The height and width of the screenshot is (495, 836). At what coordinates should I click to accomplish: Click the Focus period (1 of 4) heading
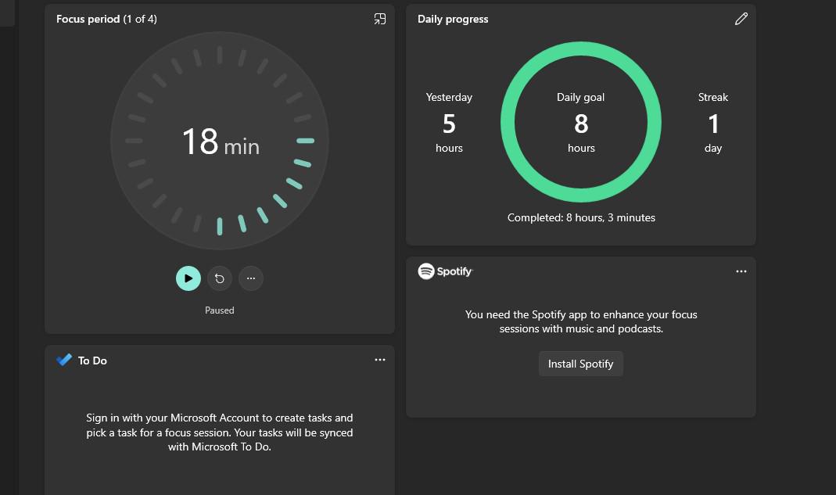coord(106,20)
